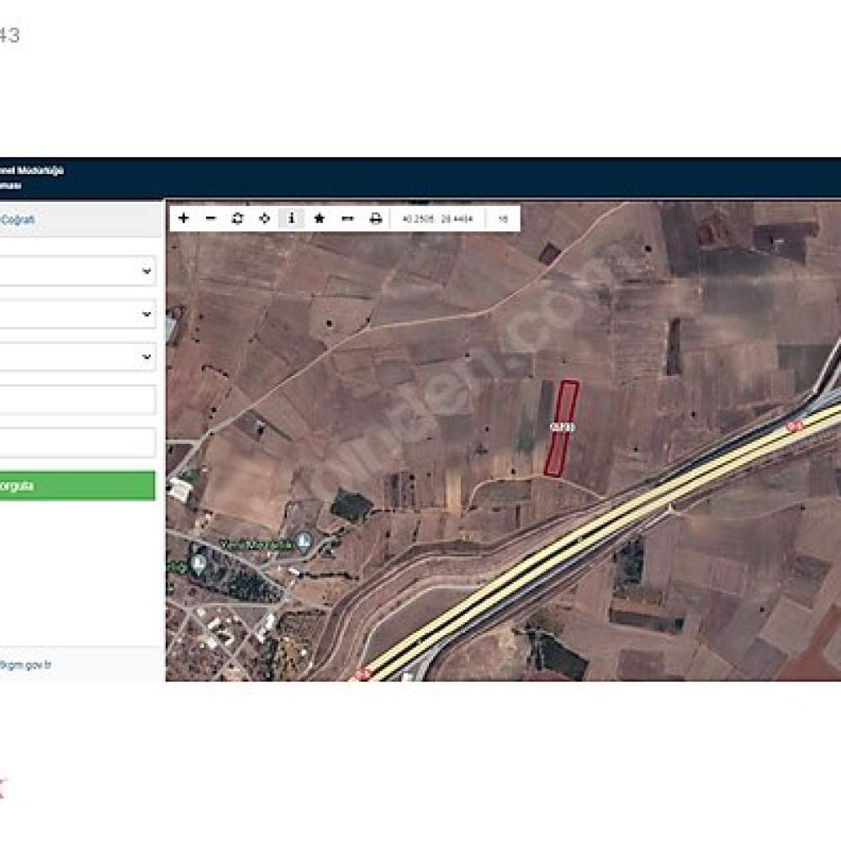841x841 pixels.
Task: Click the red outlined parcel on map
Action: (x=562, y=429)
